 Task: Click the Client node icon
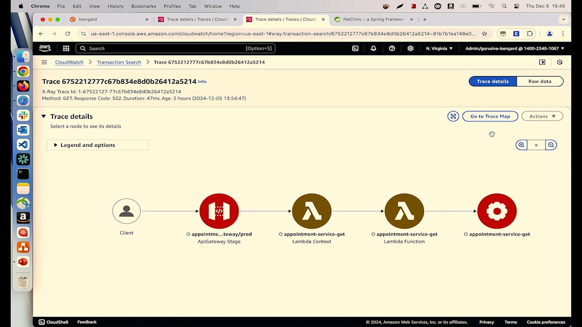(127, 211)
